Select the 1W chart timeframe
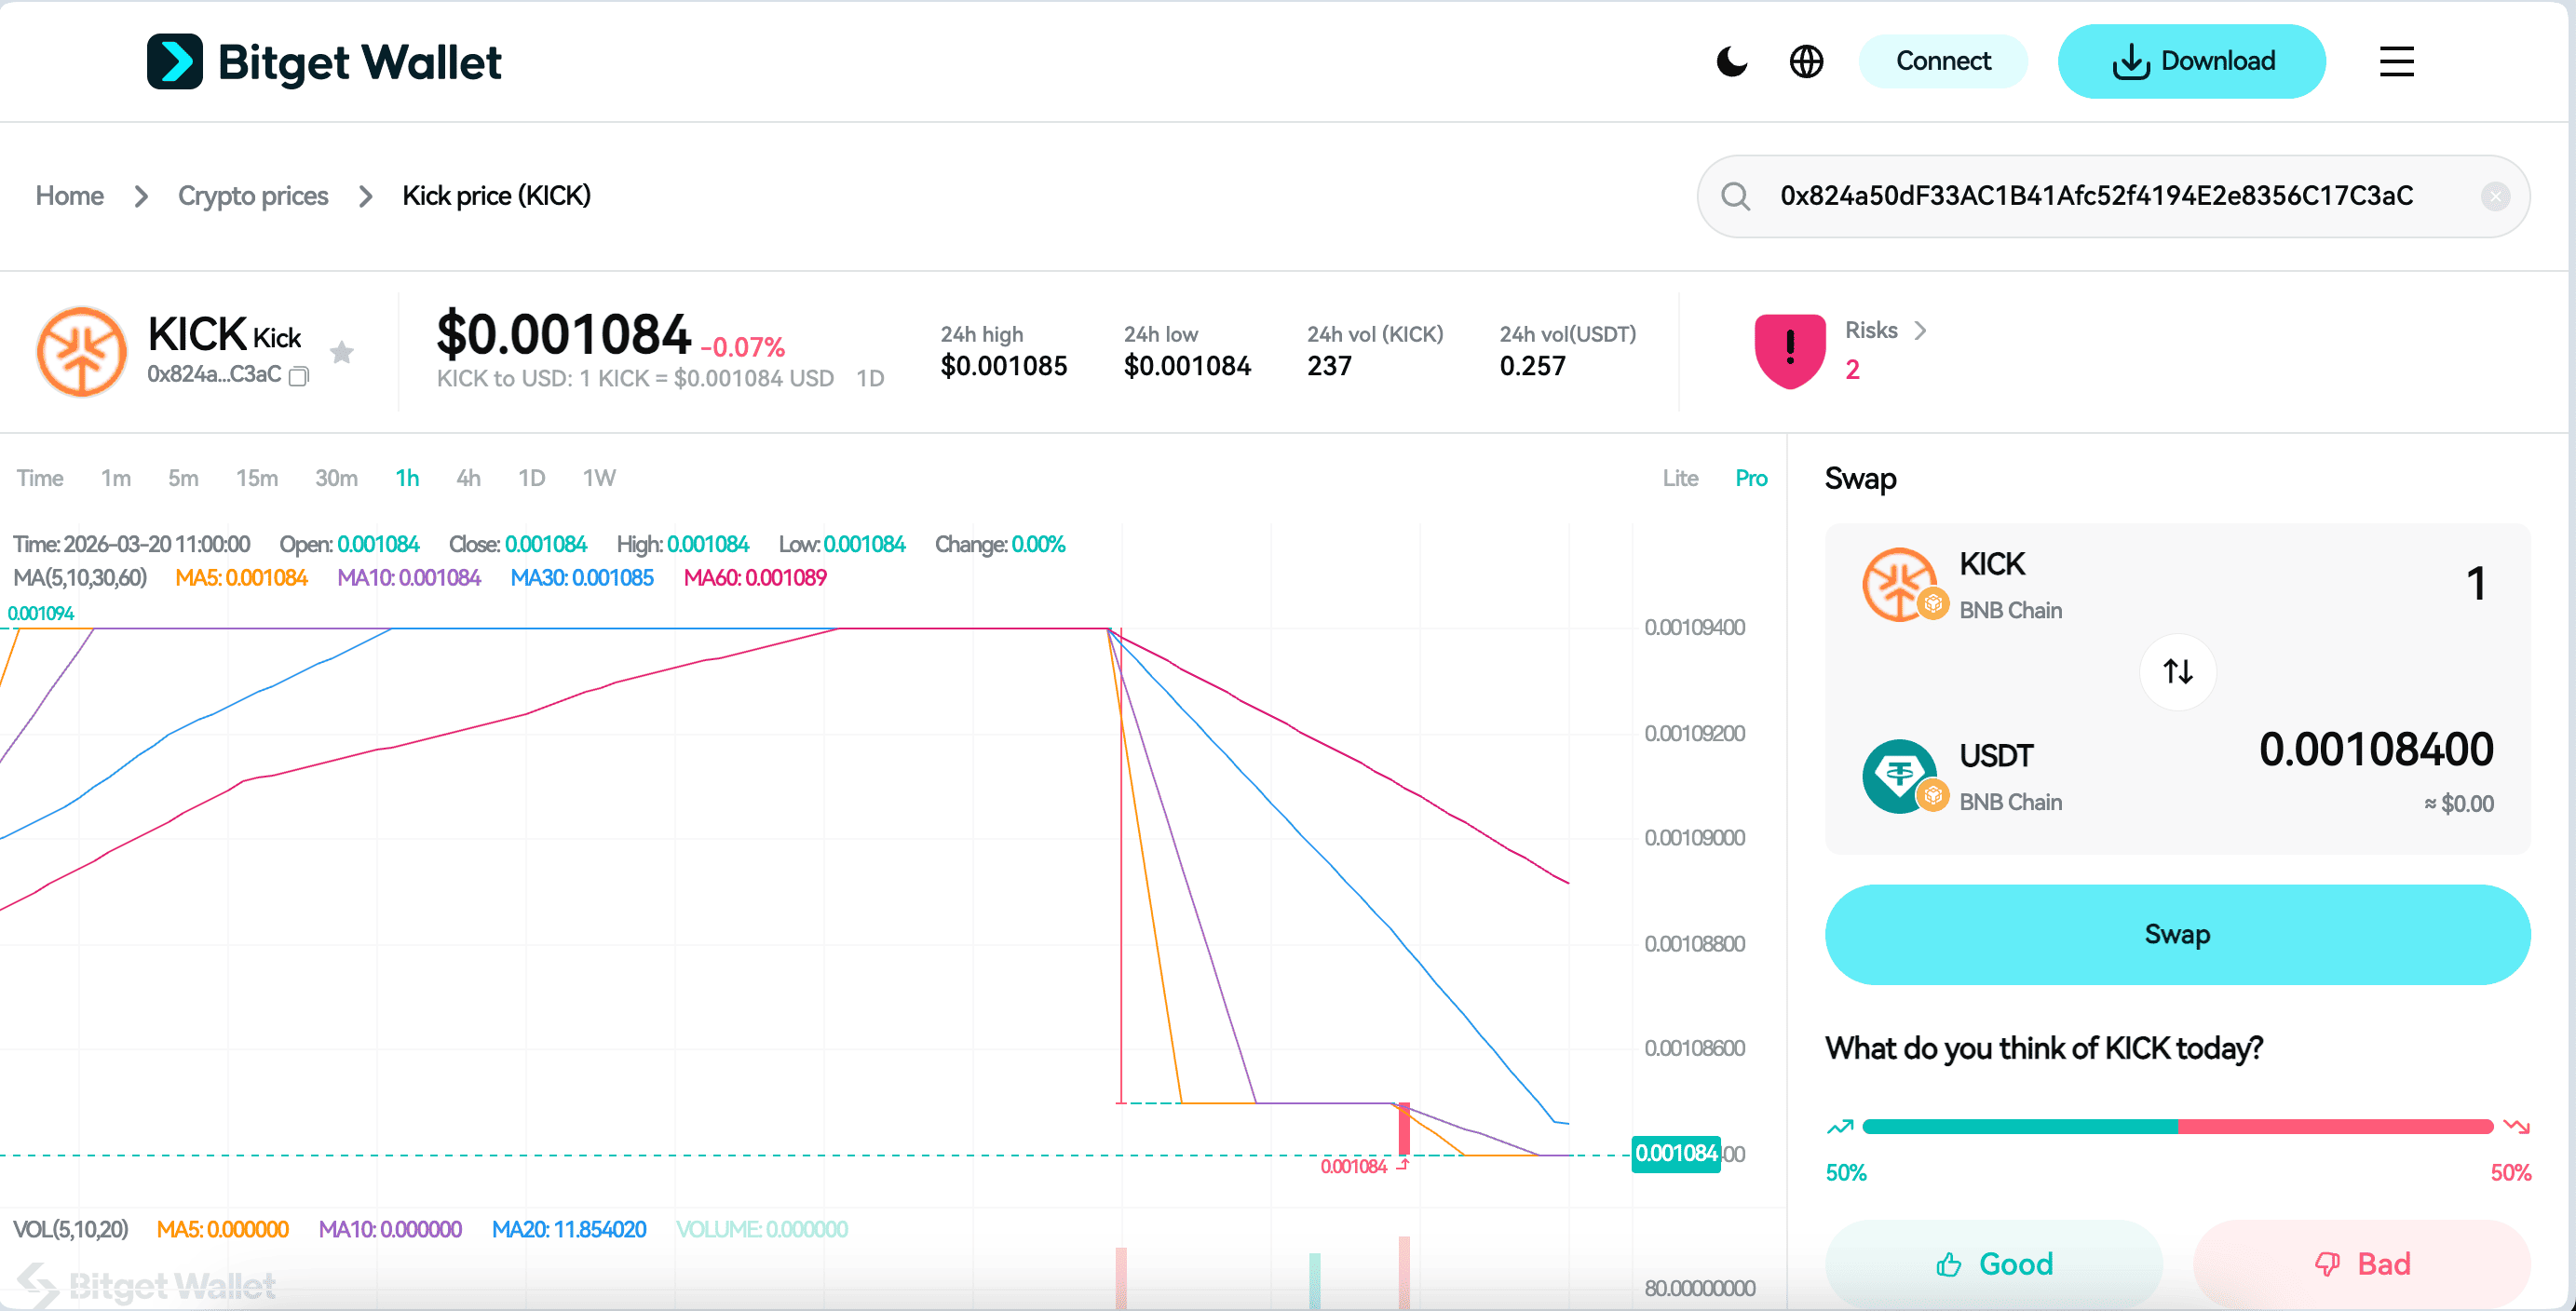The width and height of the screenshot is (2576, 1311). coord(598,478)
